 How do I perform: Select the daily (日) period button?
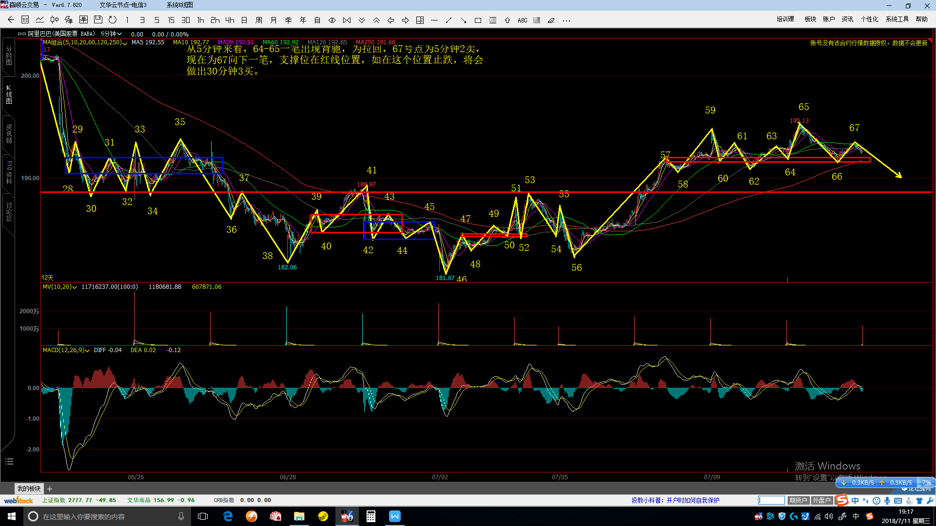coord(244,20)
